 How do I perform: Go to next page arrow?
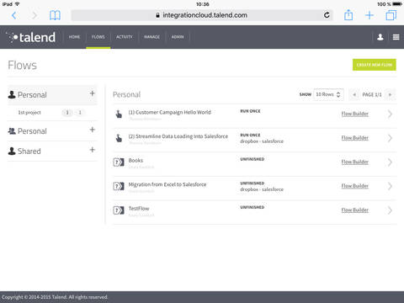[x=390, y=94]
